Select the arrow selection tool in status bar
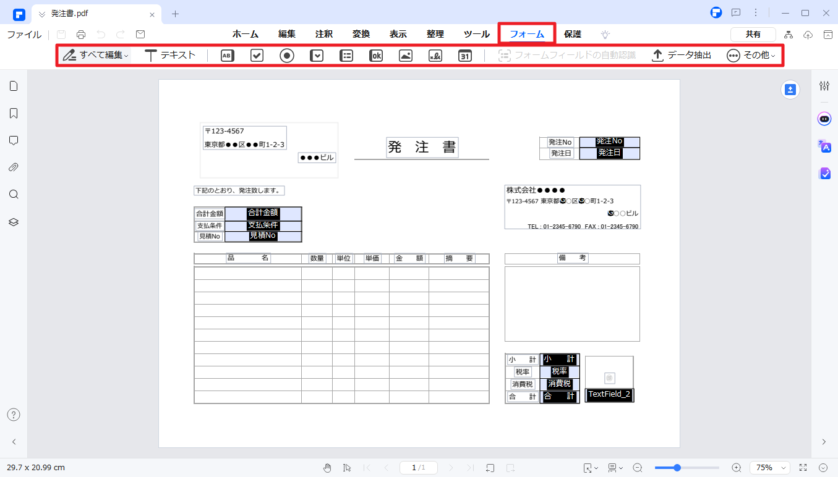838x477 pixels. (x=347, y=468)
